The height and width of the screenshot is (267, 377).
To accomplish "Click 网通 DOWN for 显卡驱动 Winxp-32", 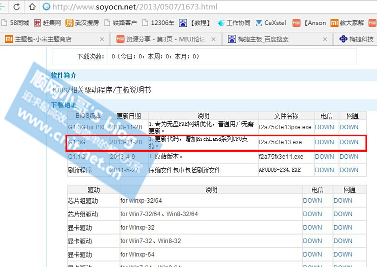I will (x=343, y=228).
